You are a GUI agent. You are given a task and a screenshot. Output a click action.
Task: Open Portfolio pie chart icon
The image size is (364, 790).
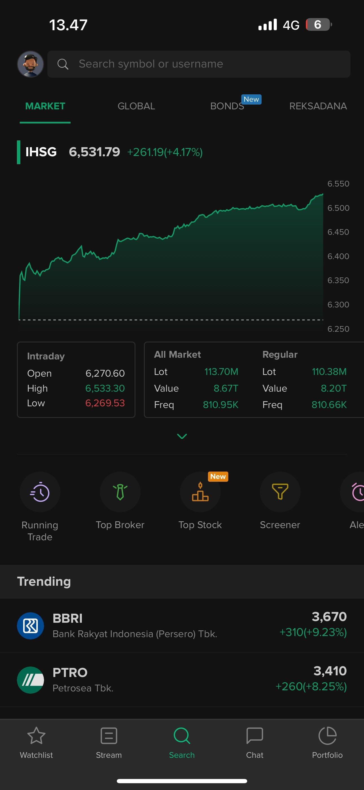[x=327, y=735]
